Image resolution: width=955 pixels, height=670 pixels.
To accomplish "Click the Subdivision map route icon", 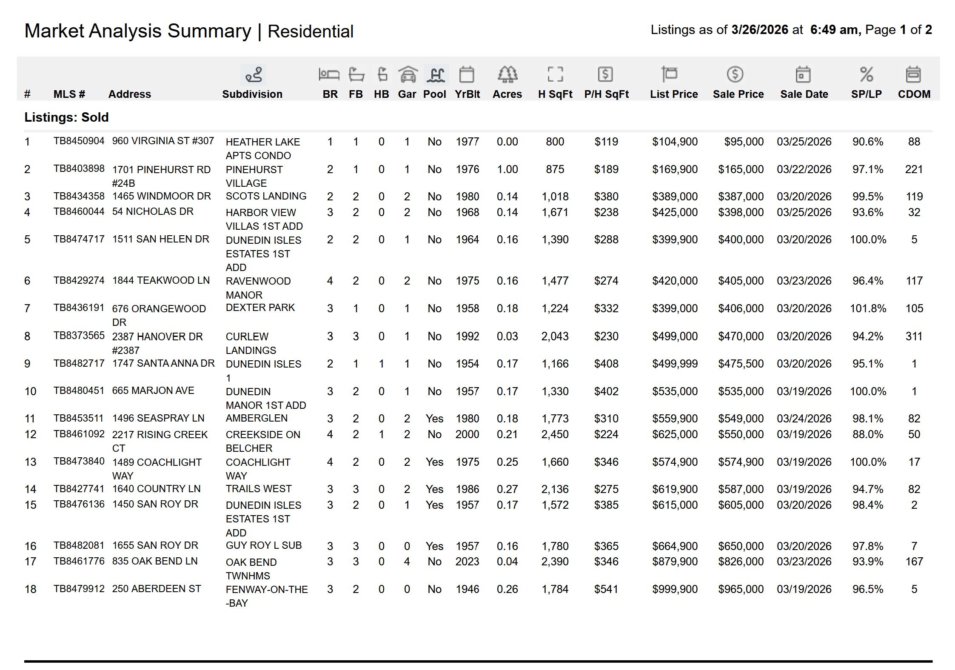I will pos(253,75).
